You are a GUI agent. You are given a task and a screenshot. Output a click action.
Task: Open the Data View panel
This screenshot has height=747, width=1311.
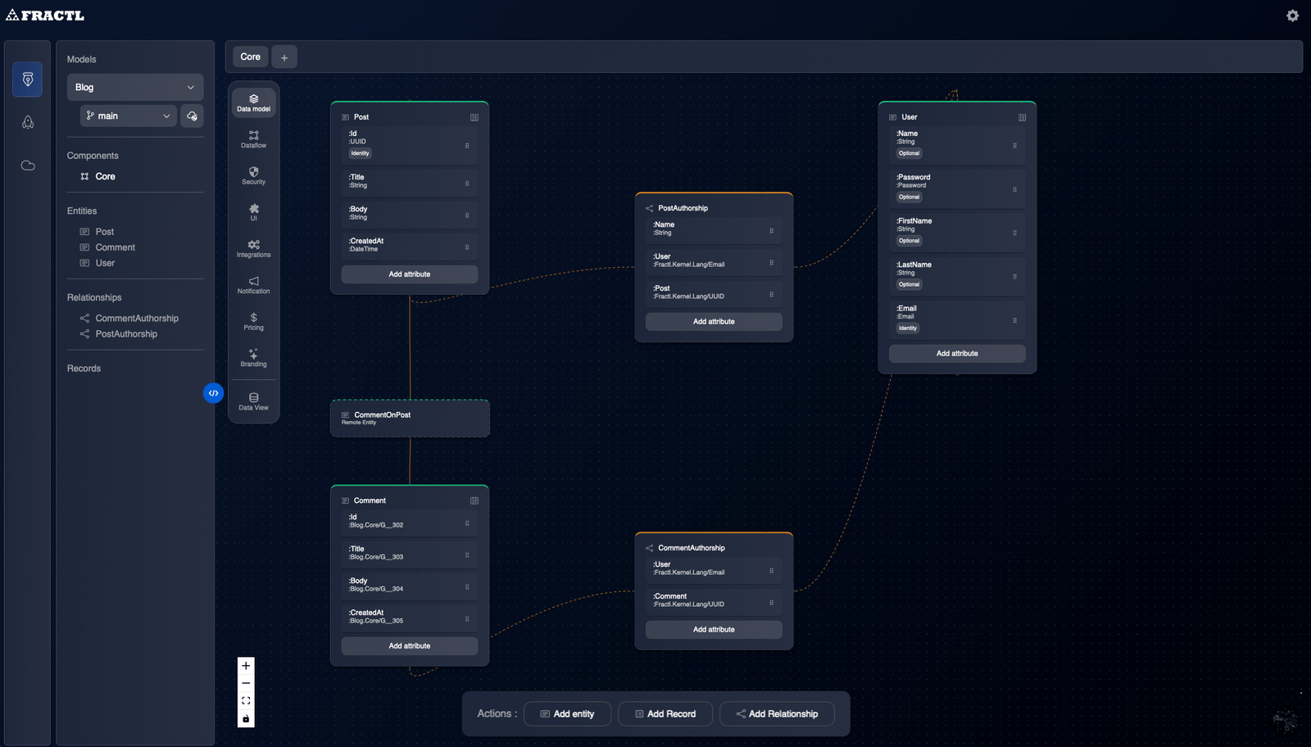tap(253, 401)
